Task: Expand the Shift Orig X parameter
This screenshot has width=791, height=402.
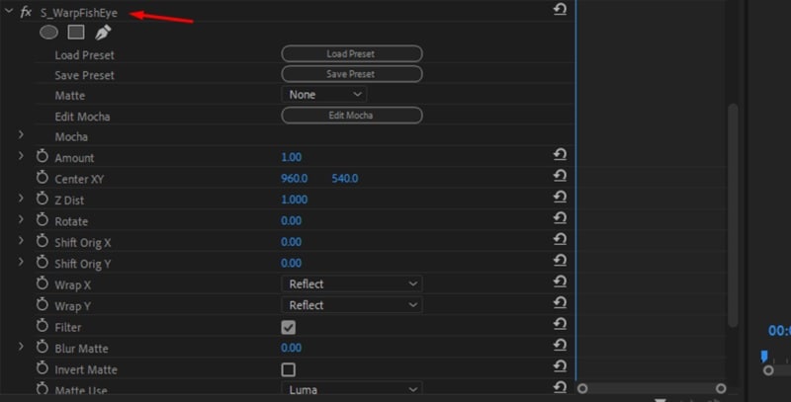Action: 21,241
